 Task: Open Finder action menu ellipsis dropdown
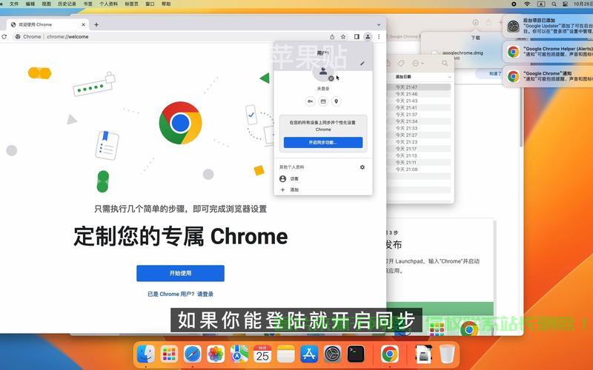pos(417,64)
